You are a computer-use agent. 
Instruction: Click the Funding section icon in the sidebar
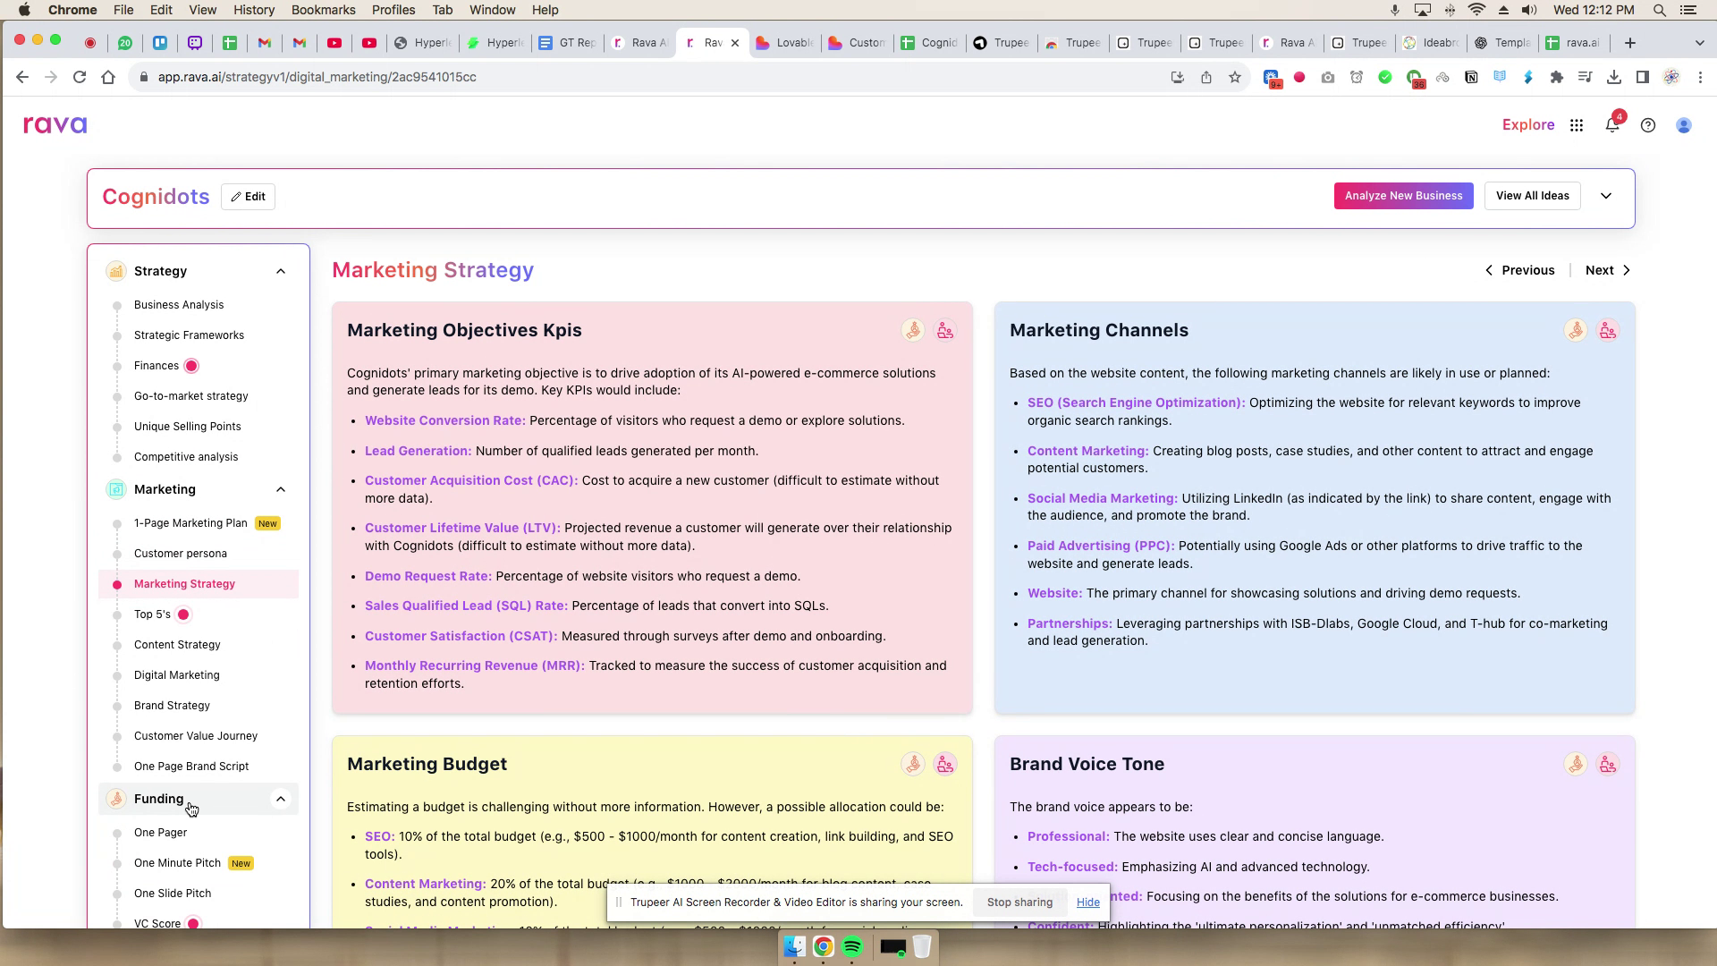pyautogui.click(x=116, y=799)
